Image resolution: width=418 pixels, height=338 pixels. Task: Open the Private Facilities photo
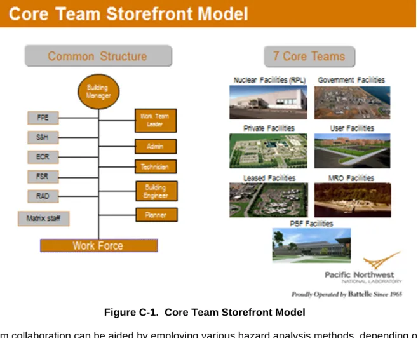coord(268,151)
